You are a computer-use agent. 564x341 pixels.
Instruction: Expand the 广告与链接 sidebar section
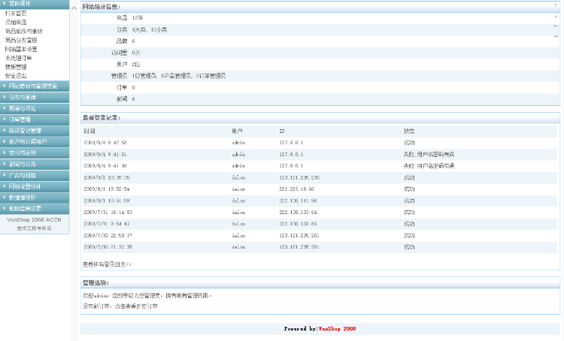[x=35, y=175]
